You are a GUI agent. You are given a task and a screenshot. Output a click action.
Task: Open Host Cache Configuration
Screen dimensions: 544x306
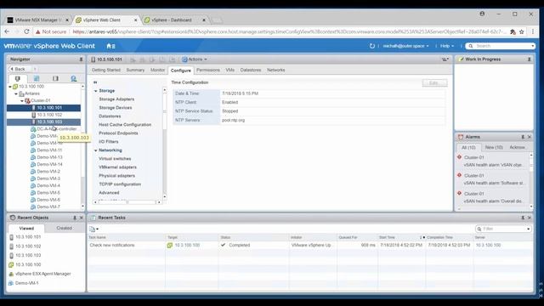(x=125, y=125)
